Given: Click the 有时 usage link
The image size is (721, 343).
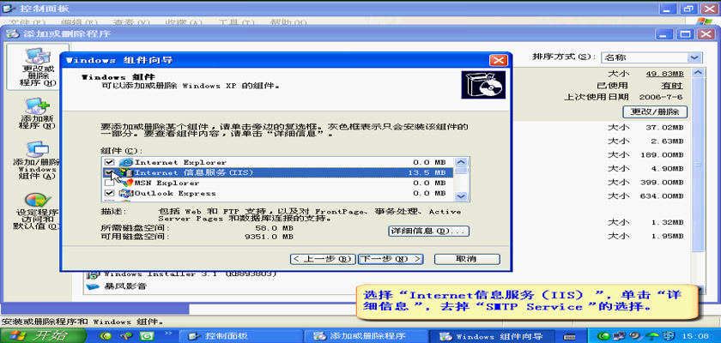Looking at the screenshot, I should coord(672,86).
